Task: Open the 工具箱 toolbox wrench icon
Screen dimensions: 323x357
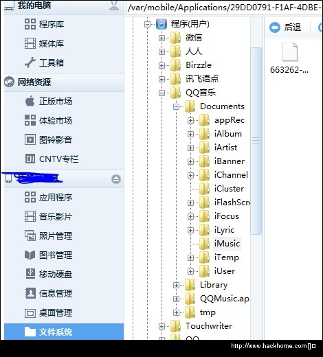Action: point(30,62)
